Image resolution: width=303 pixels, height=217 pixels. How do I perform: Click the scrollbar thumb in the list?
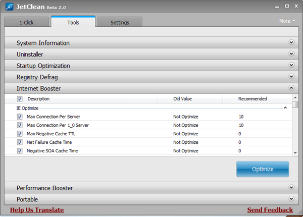(x=295, y=104)
